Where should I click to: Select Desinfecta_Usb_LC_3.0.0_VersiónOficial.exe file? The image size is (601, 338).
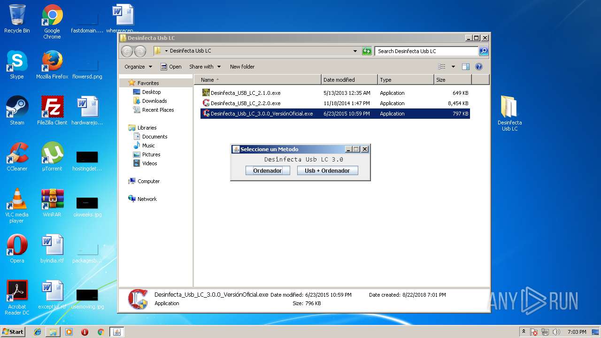point(335,114)
